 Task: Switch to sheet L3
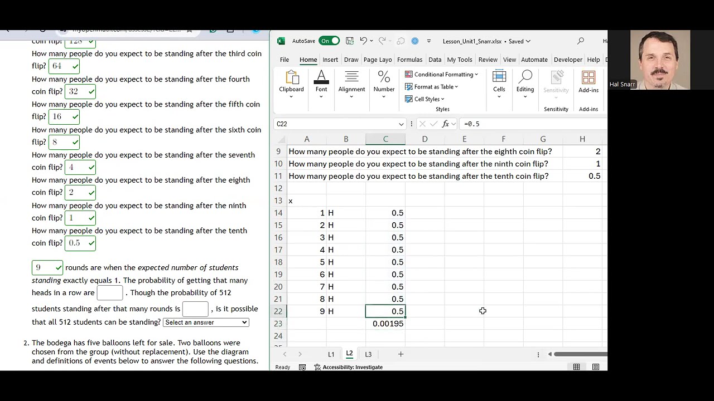(x=368, y=354)
